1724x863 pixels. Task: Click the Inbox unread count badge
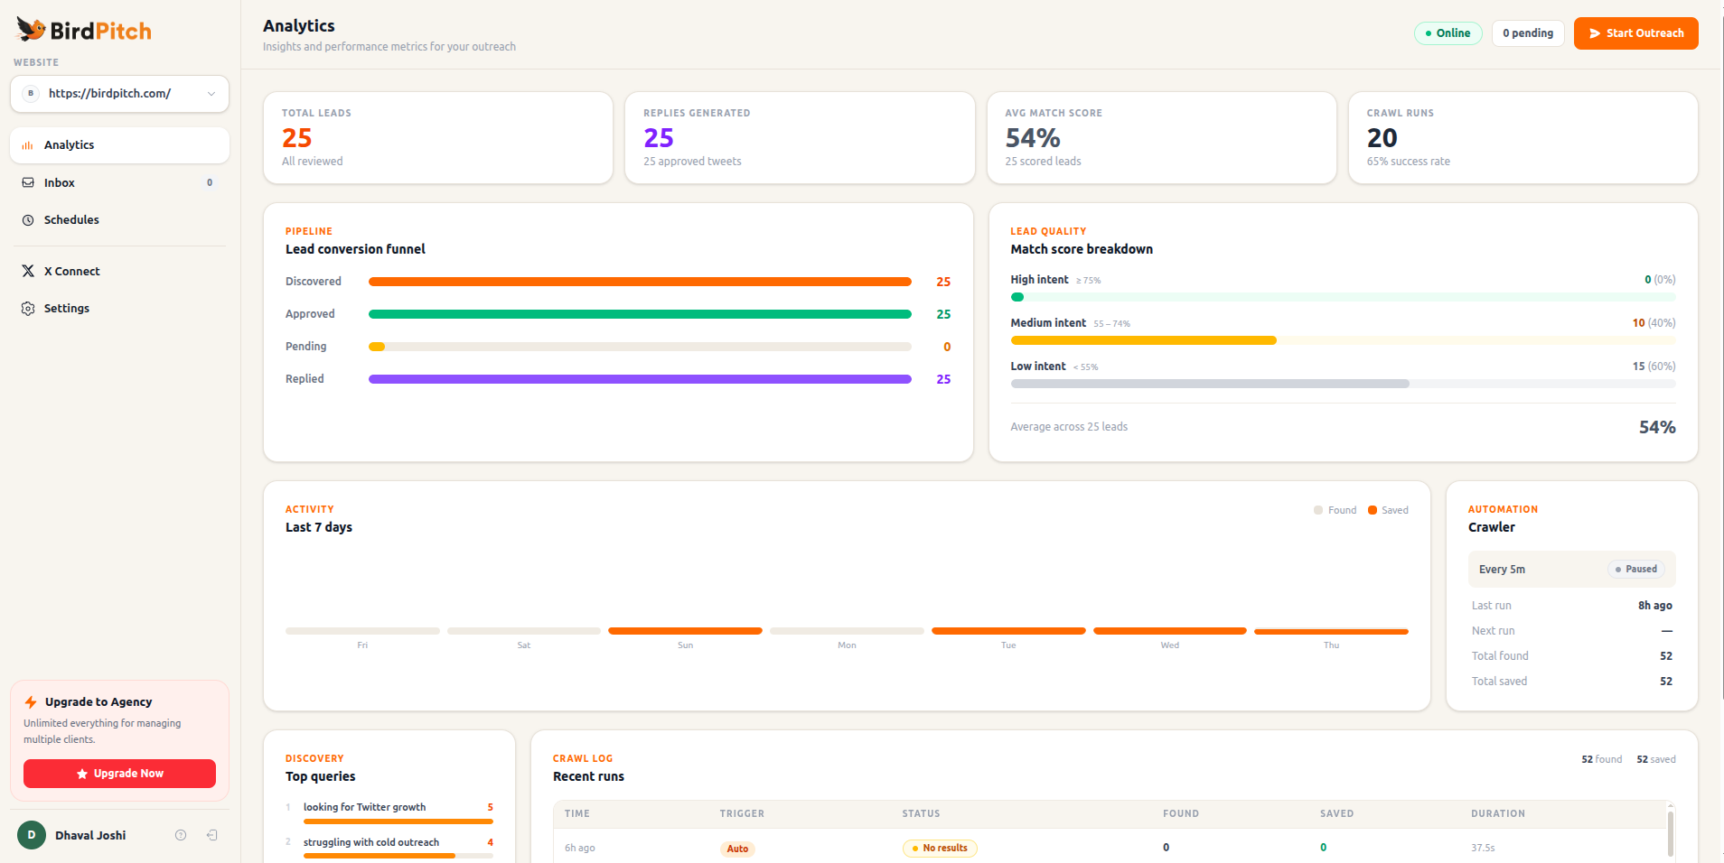coord(210,182)
